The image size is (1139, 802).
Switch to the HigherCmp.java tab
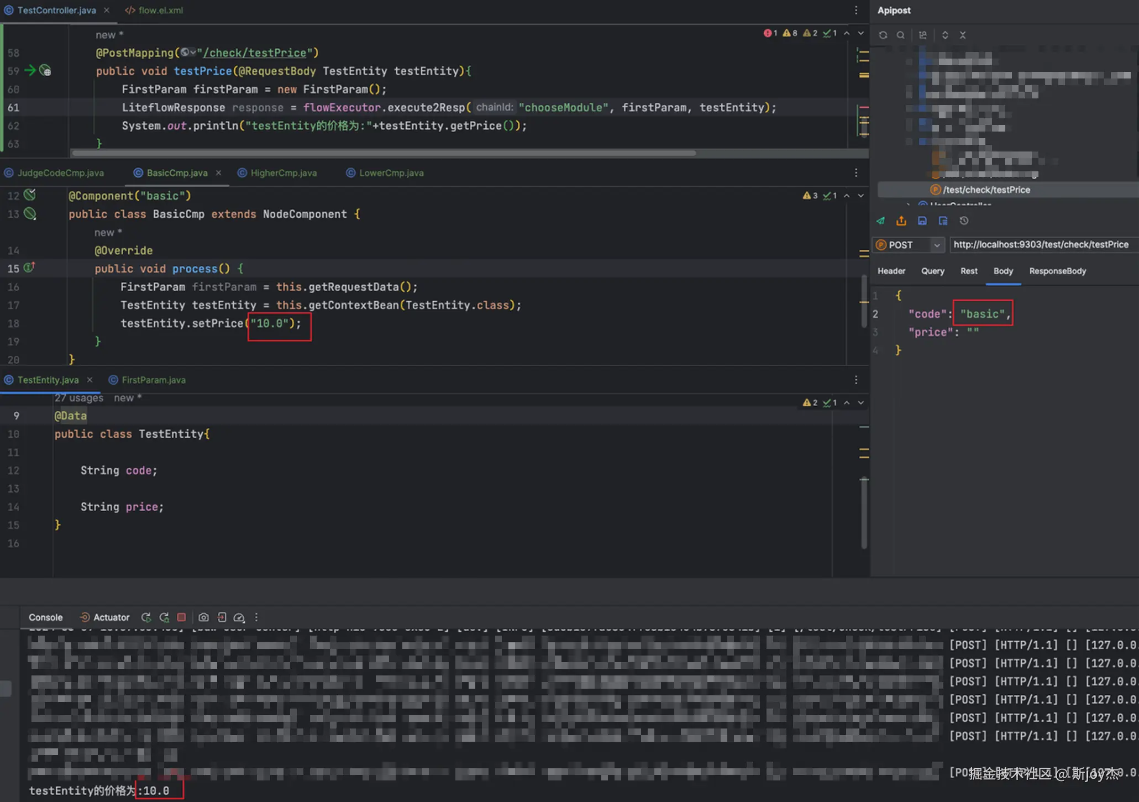[x=284, y=173]
